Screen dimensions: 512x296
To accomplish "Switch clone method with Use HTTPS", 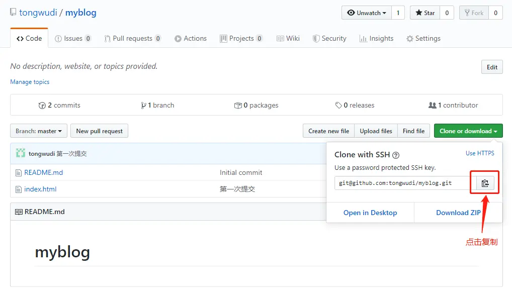I will tap(480, 153).
